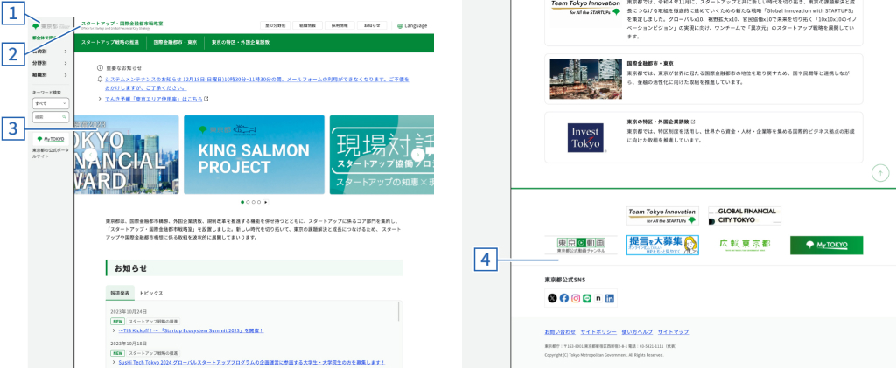This screenshot has height=368, width=896.
Task: Click the お知らせ button in top header
Action: point(372,25)
